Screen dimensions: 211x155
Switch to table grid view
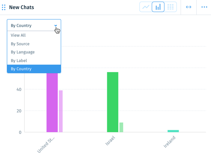(171, 7)
